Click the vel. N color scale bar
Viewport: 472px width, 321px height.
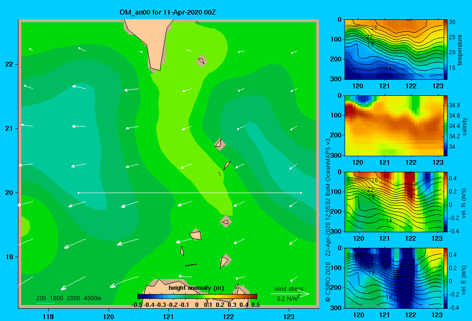tap(445, 202)
